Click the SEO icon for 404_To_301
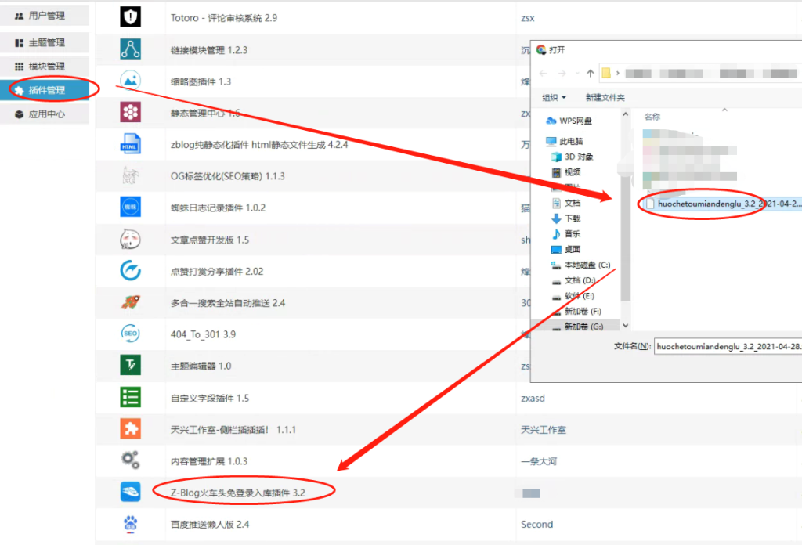Screen dimensions: 802x545 130,334
